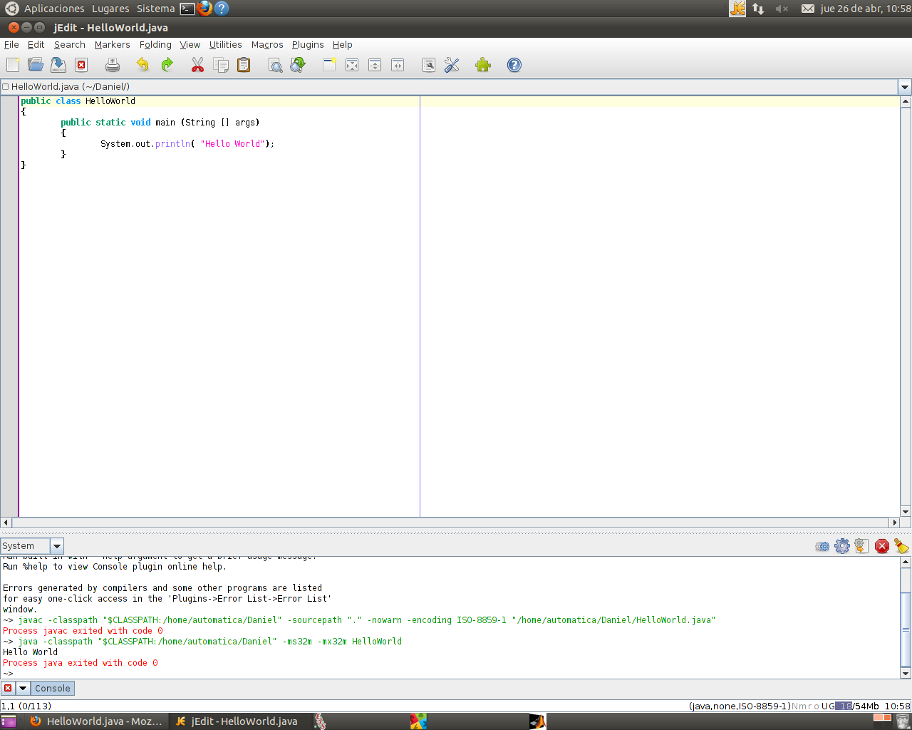This screenshot has width=912, height=730.
Task: Close the Console dockable with its red X
Action: [x=7, y=688]
